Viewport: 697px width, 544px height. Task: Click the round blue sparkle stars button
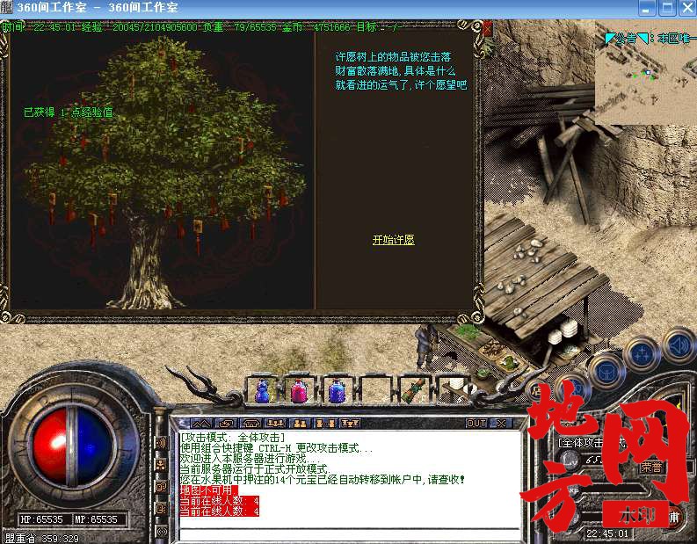tap(642, 355)
